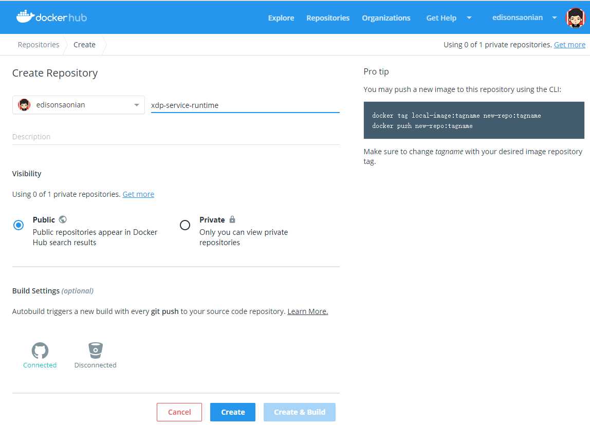Click the Private label text
The width and height of the screenshot is (590, 425).
coord(212,219)
